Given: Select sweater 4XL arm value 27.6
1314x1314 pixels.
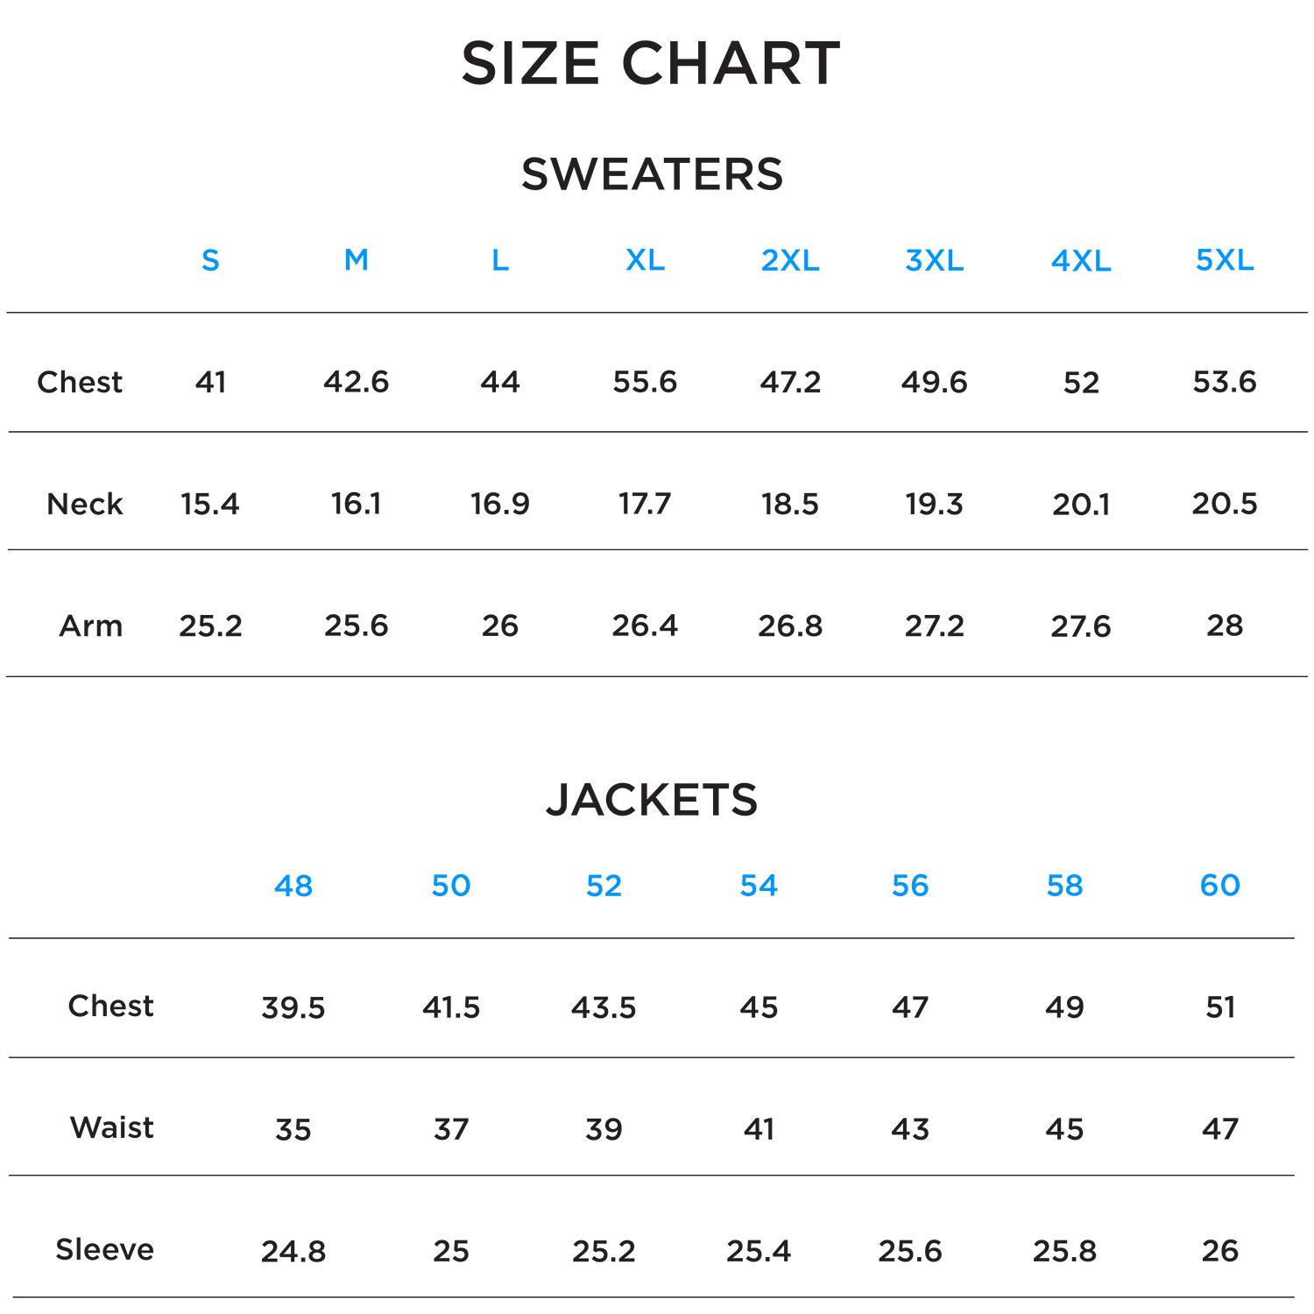Looking at the screenshot, I should click(1080, 626).
